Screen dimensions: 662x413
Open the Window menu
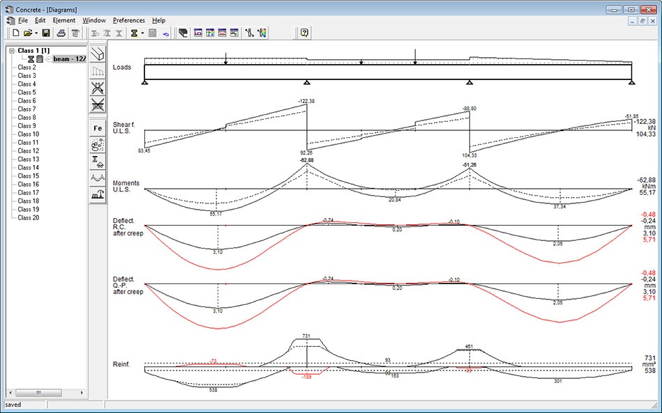point(94,20)
